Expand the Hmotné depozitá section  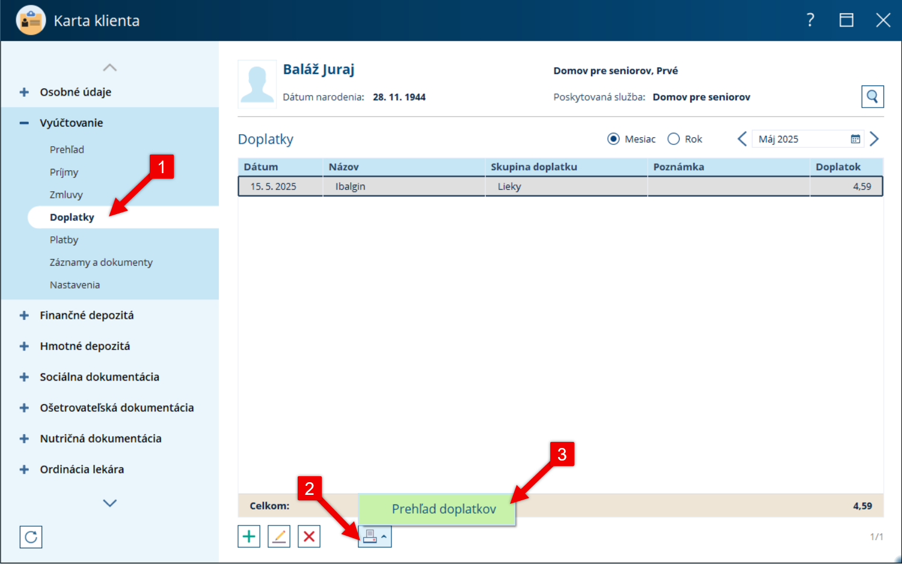tap(24, 346)
